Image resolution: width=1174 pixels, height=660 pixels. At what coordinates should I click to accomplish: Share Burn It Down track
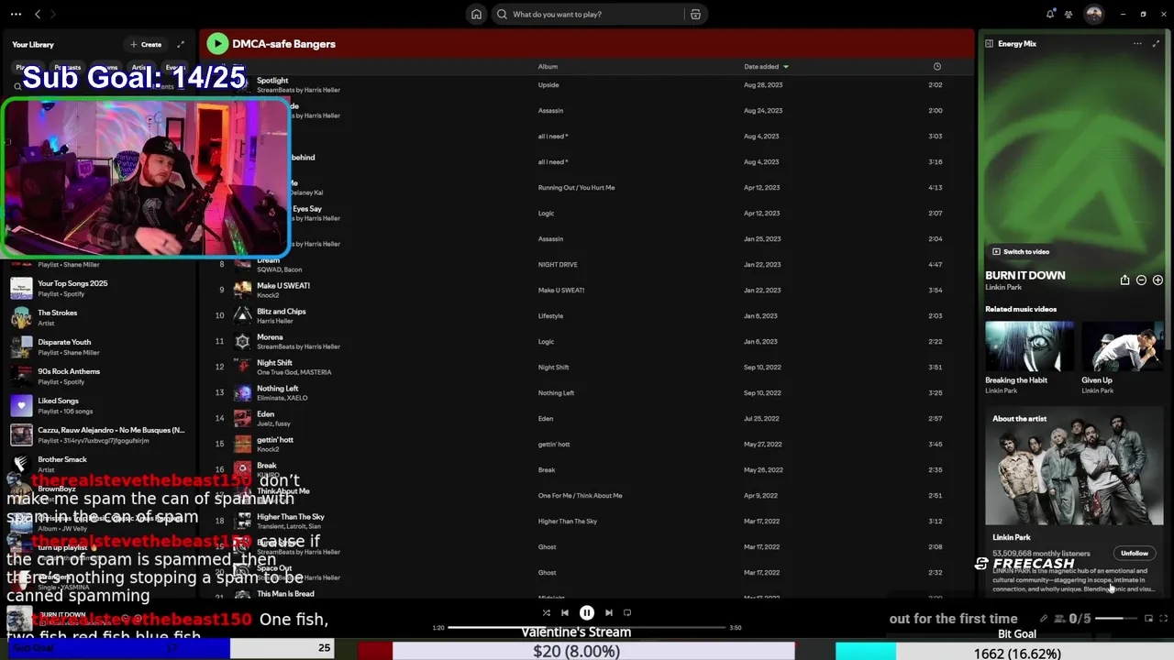click(1124, 280)
